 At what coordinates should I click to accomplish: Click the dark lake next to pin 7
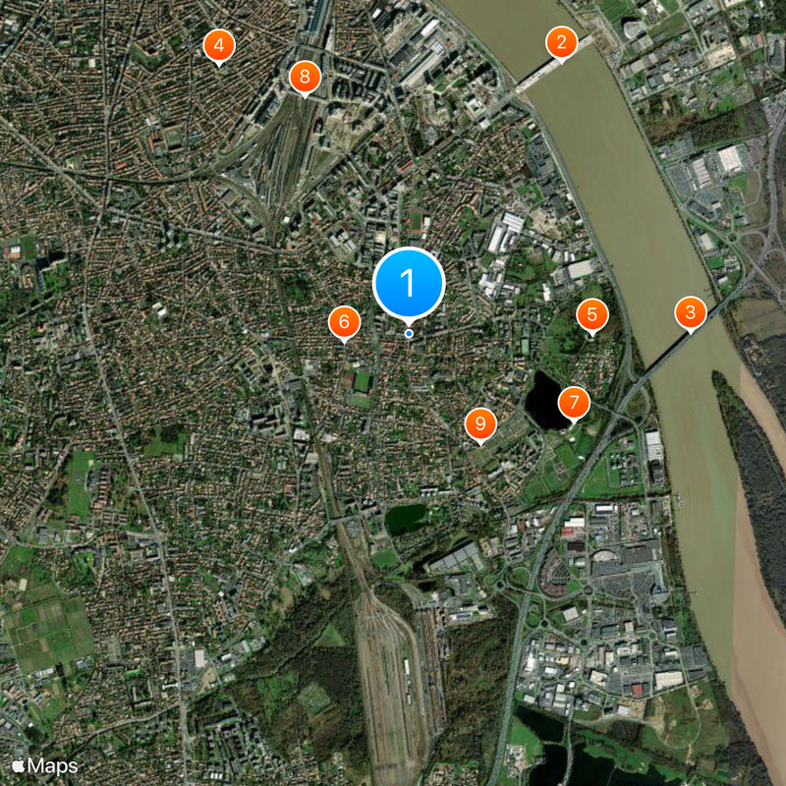coord(543,401)
